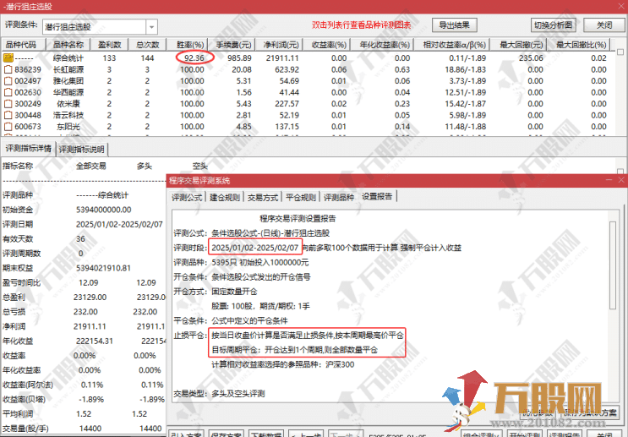Select the 长虹能源 row name
Image resolution: width=628 pixels, height=437 pixels.
[x=68, y=69]
